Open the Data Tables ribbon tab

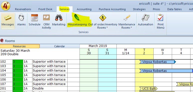tap(174, 9)
